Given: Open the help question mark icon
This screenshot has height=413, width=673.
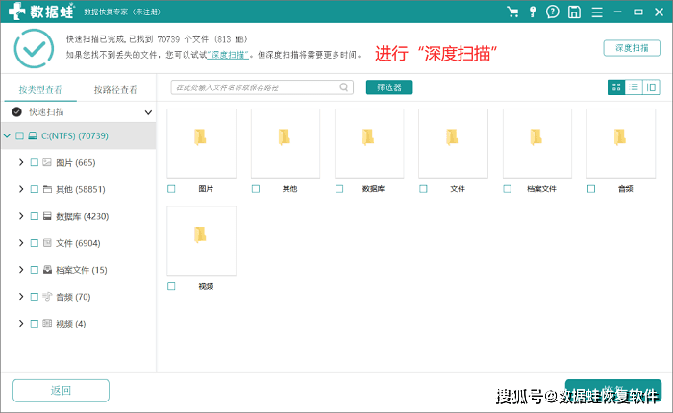Looking at the screenshot, I should tap(553, 12).
